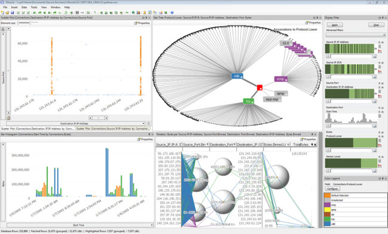Open Destination IP-Address axis dropdown under scatter plot
This screenshot has height=234, width=388.
coord(75,123)
